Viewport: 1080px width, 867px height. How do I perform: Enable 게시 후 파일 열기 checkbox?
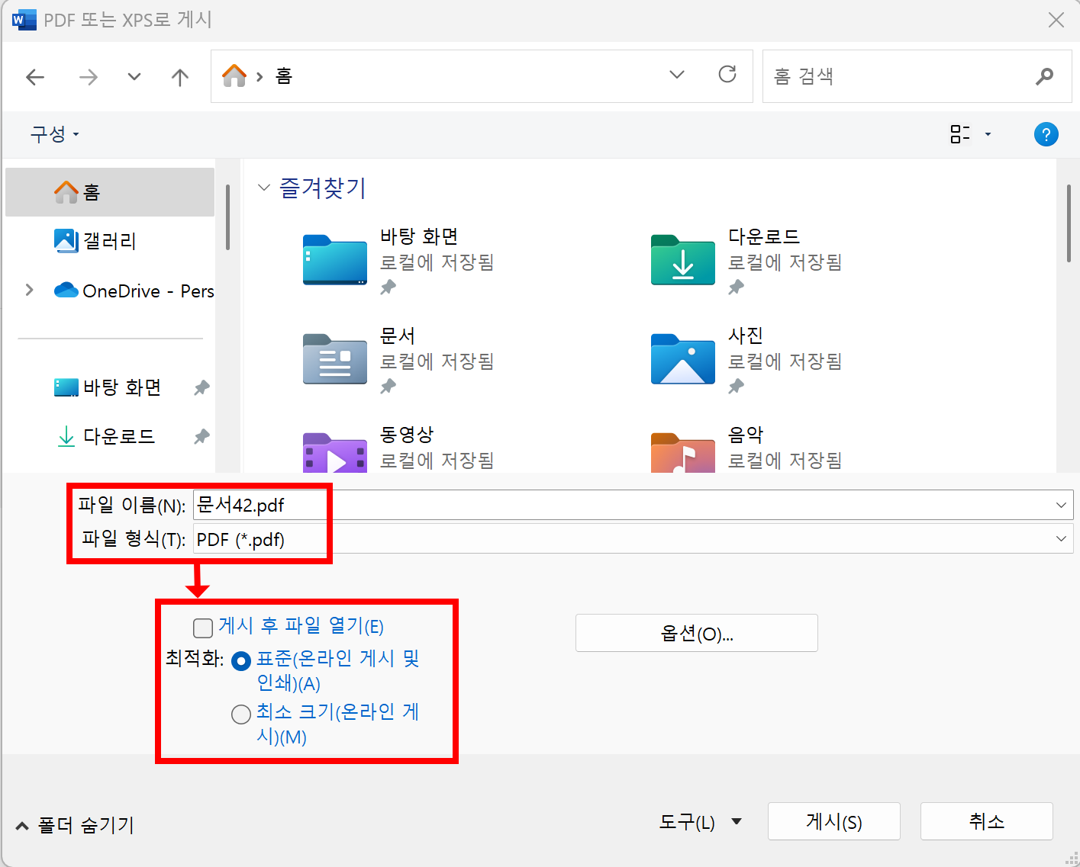pos(203,628)
